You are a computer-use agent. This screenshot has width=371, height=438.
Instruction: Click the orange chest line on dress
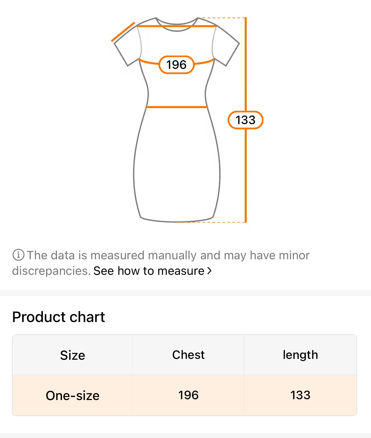(205, 62)
